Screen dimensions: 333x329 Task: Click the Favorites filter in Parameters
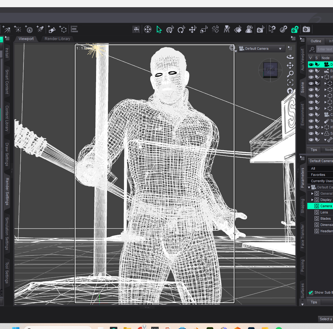click(x=320, y=175)
